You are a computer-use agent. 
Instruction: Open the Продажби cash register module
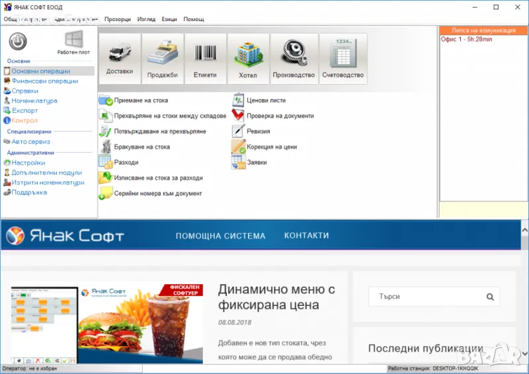pyautogui.click(x=163, y=59)
